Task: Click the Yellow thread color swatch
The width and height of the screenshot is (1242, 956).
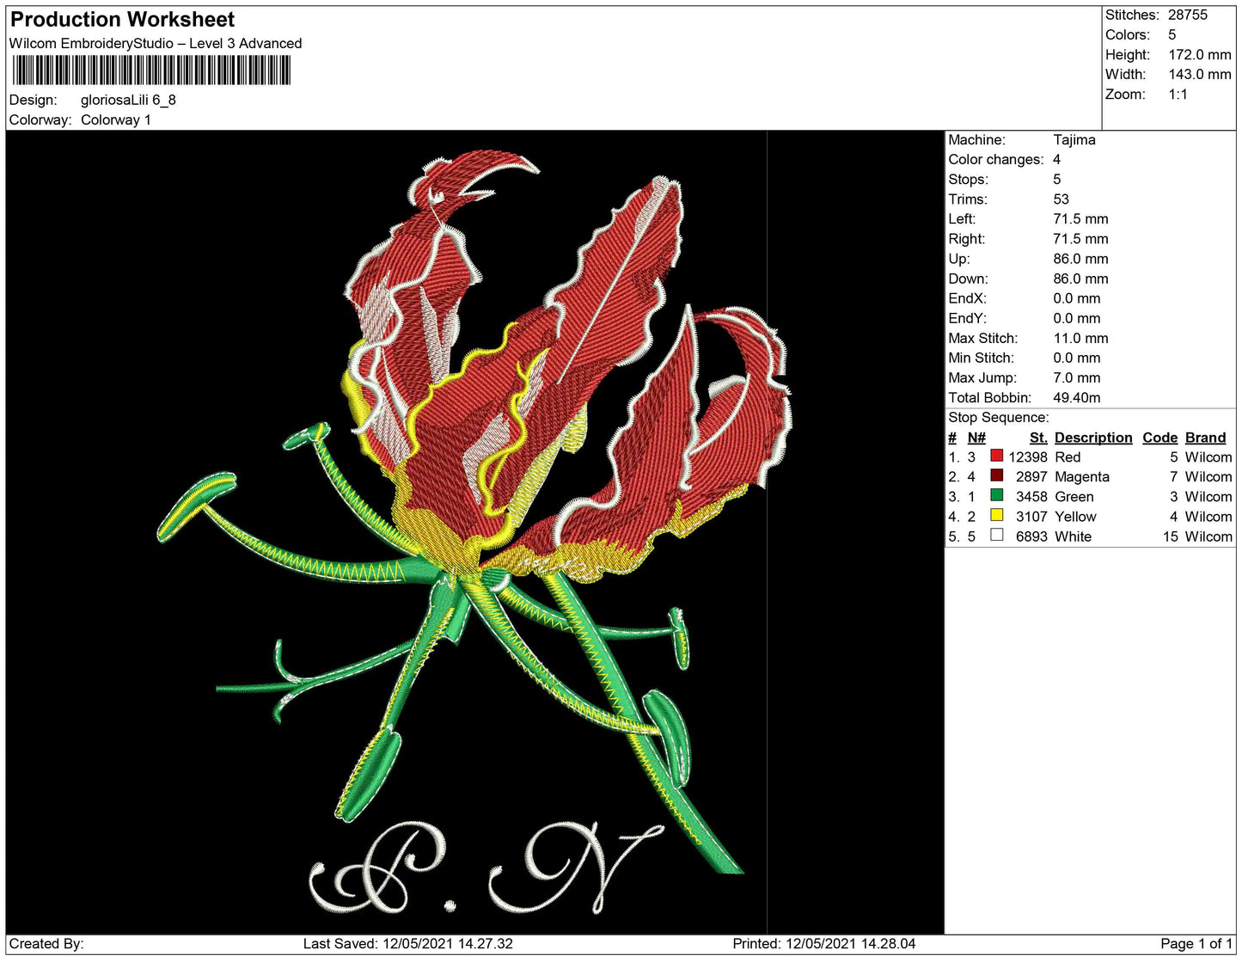Action: click(998, 516)
